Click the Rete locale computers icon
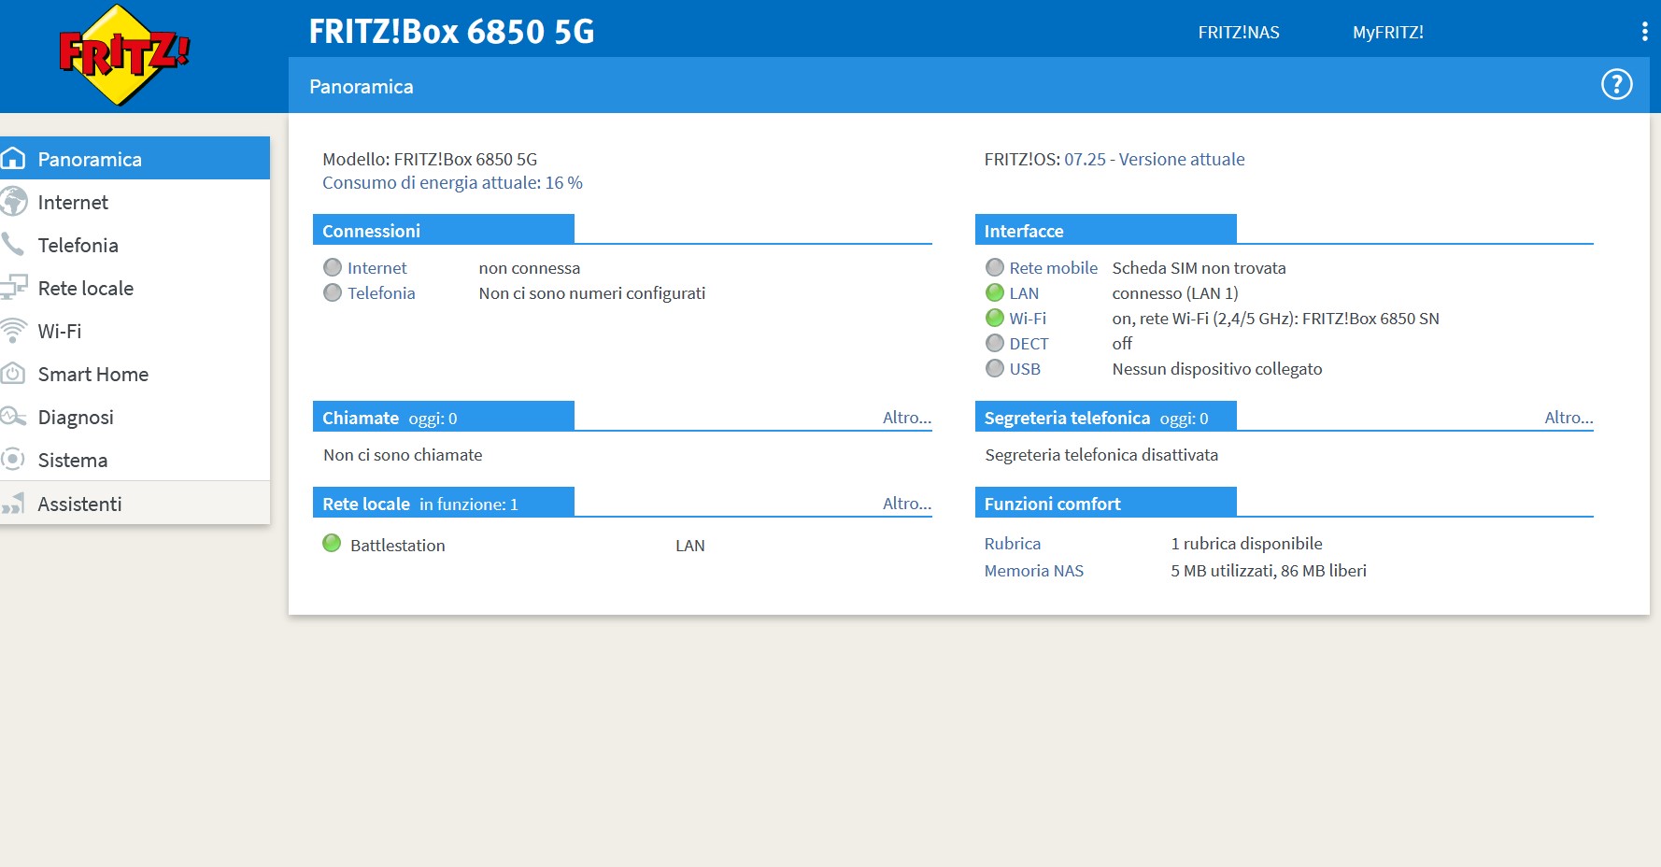1661x867 pixels. (x=13, y=287)
